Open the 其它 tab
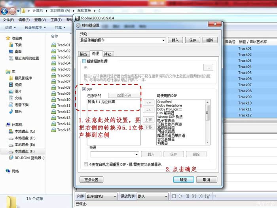 108,53
